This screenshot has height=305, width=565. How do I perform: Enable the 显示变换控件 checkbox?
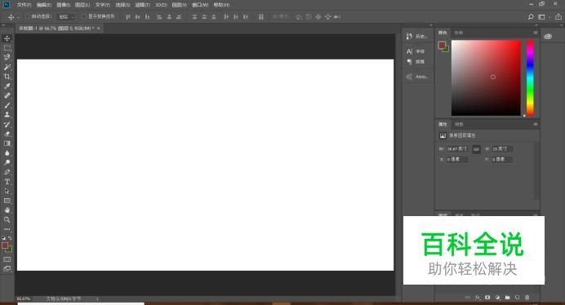84,16
